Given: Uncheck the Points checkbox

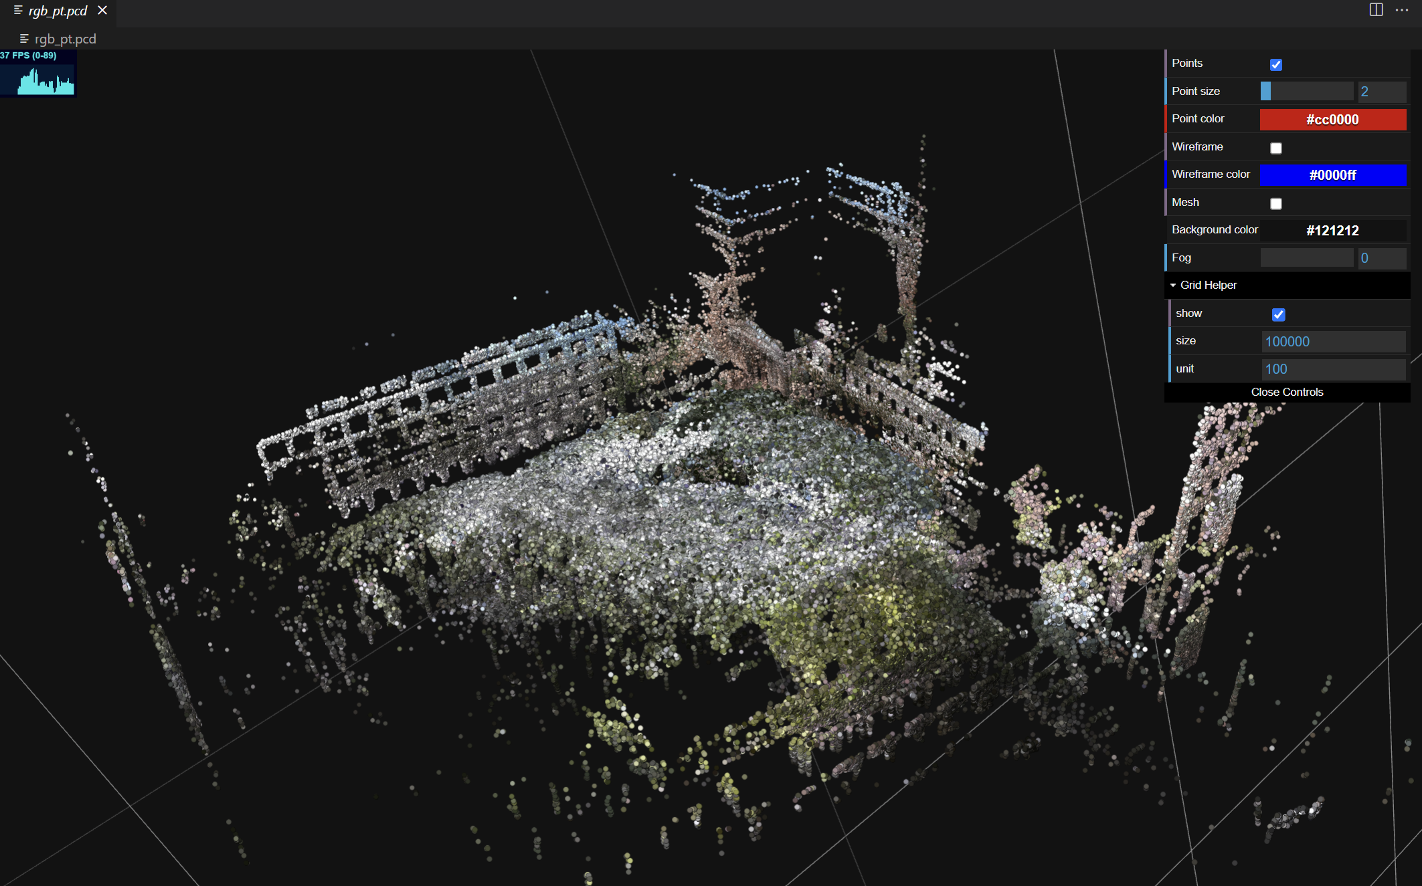Looking at the screenshot, I should tap(1275, 64).
